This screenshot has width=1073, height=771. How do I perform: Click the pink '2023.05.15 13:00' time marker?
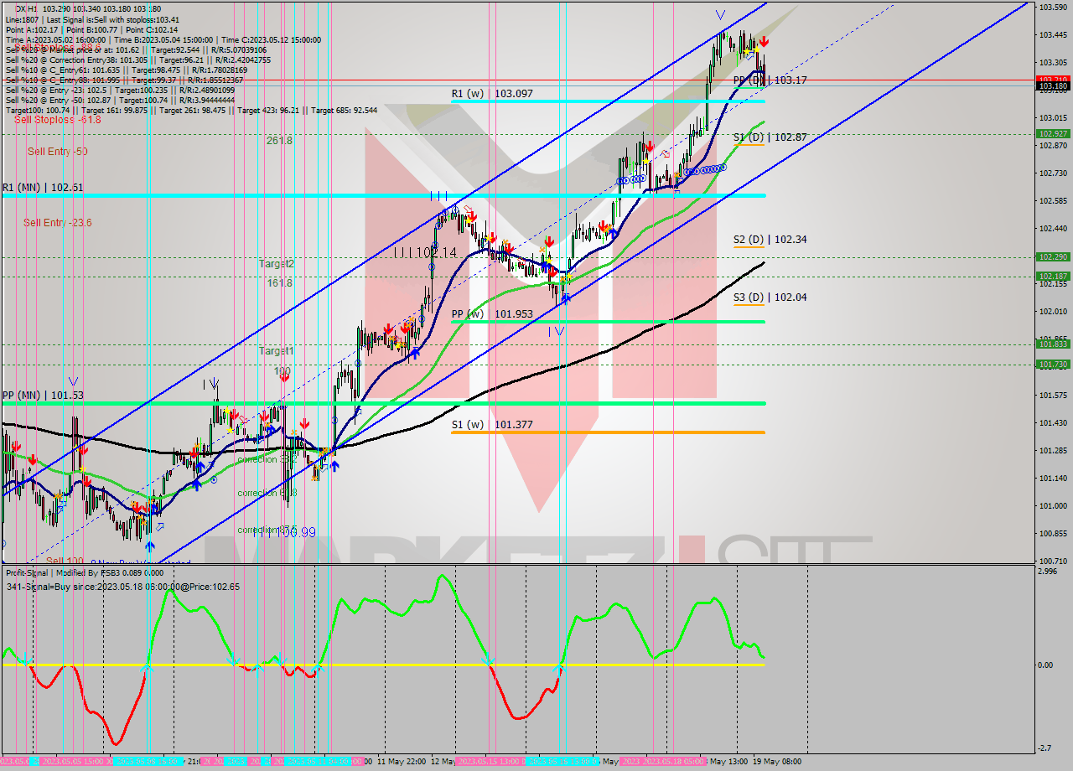click(x=491, y=762)
